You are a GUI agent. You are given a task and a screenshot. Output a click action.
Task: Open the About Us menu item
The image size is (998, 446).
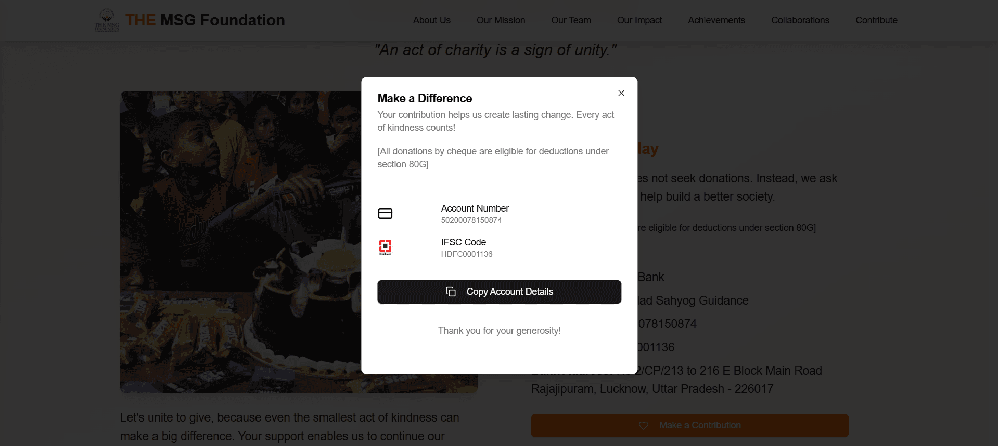(431, 20)
